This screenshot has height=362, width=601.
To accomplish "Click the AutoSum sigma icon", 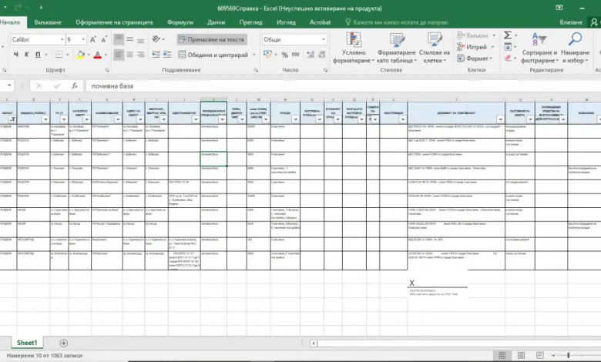I will [508, 35].
